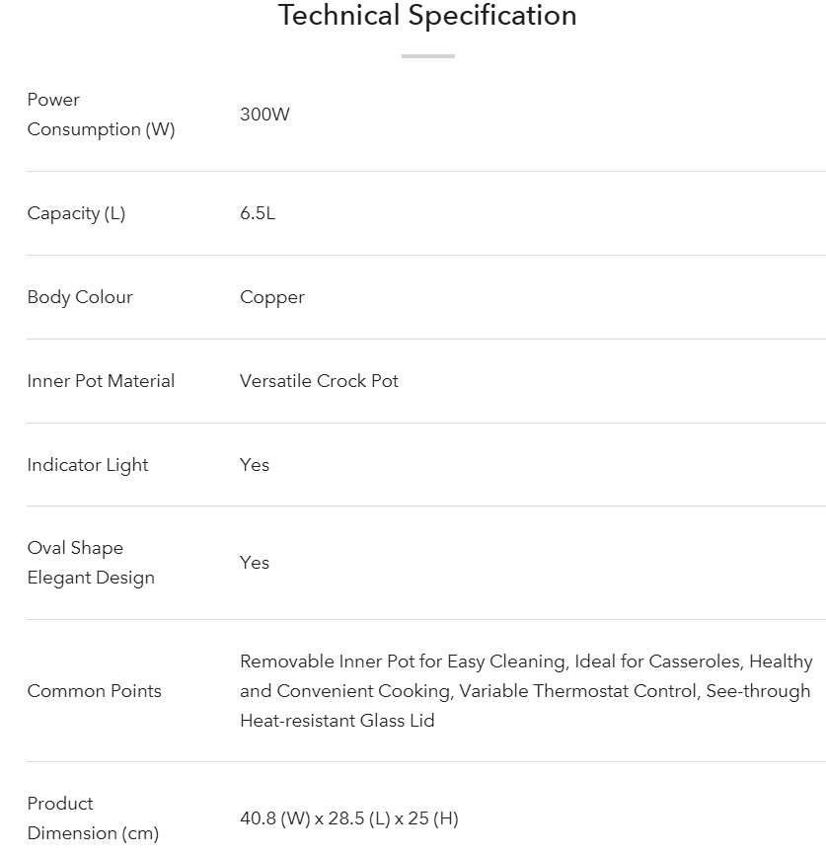Click the Heat-resistant Glass Lid text
Viewport: 826px width, 856px height.
[338, 721]
